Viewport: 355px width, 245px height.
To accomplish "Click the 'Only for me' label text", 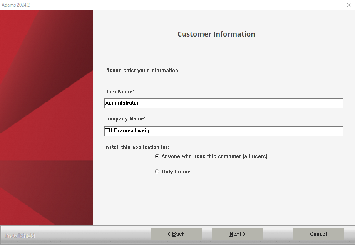I will point(176,172).
